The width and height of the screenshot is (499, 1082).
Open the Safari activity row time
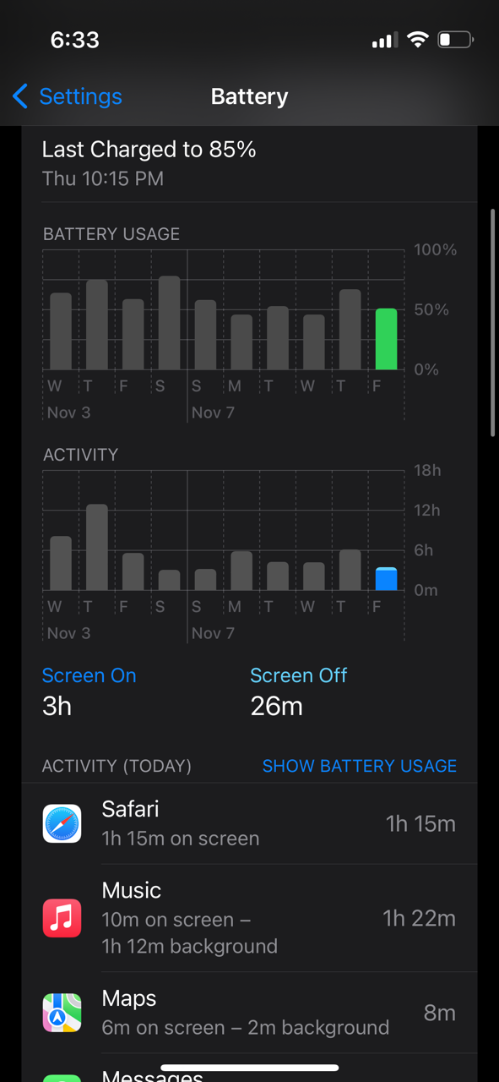click(x=420, y=823)
